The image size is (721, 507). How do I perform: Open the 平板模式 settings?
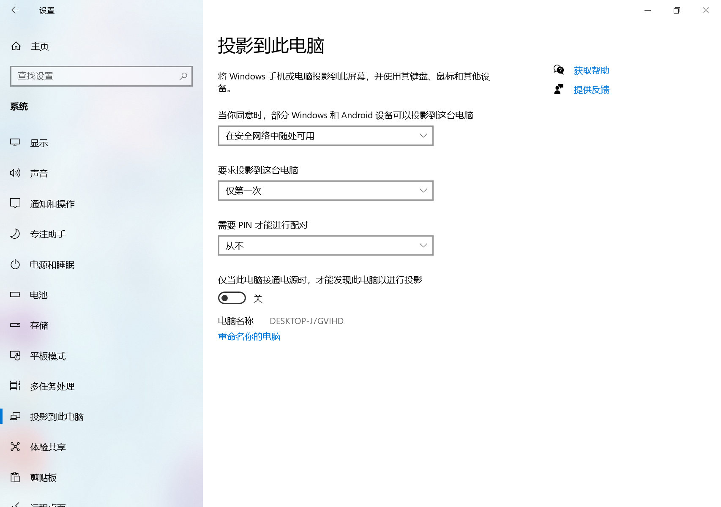(x=48, y=356)
